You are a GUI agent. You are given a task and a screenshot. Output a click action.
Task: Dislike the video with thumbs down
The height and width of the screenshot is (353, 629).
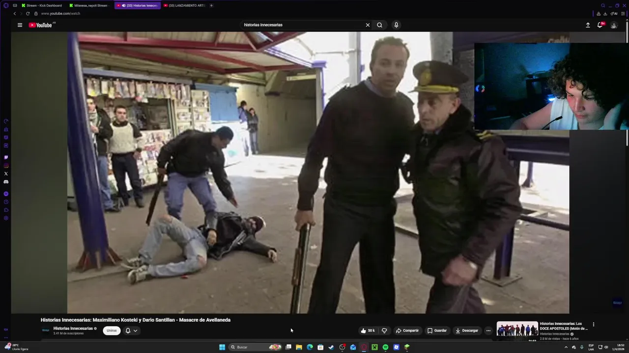tap(384, 330)
